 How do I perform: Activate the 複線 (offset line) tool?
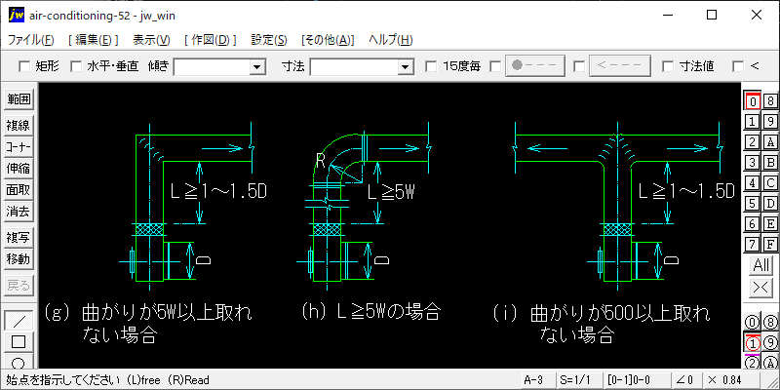[x=18, y=125]
